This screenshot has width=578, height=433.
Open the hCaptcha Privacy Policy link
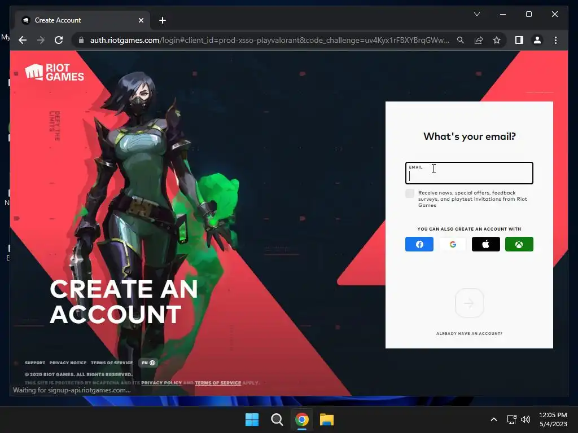point(161,383)
